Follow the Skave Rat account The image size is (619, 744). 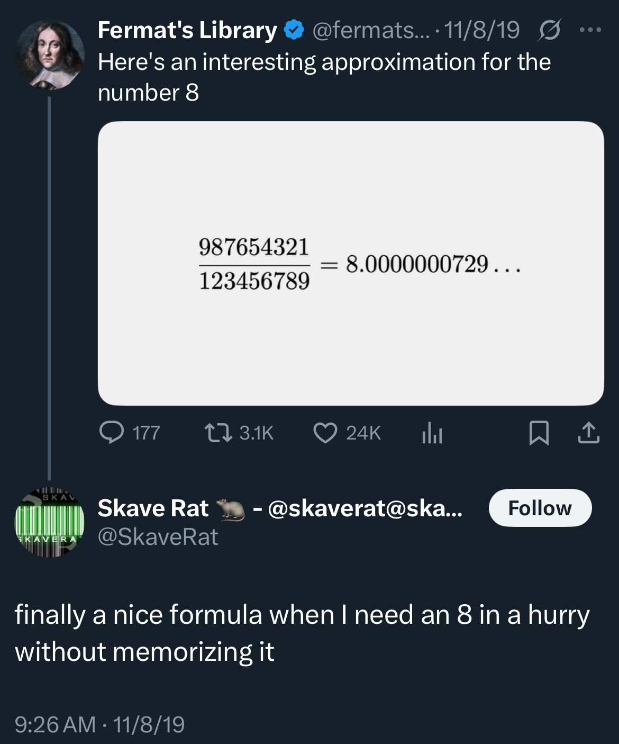coord(540,508)
